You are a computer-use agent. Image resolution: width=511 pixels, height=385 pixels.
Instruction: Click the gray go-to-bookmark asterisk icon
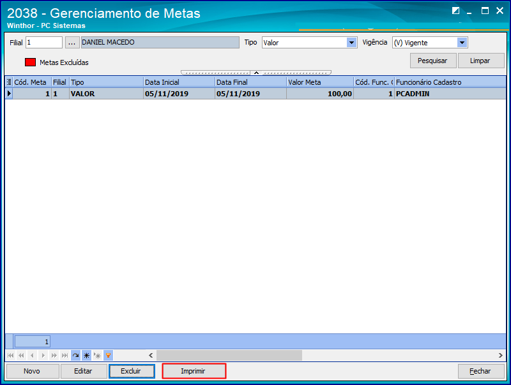point(98,356)
